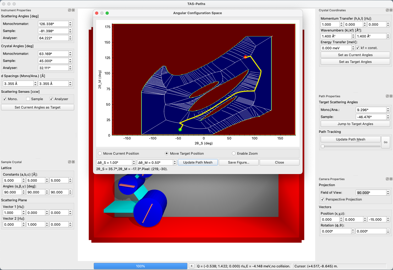393x270 pixels.
Task: Select the Move Current Position radio button
Action: click(100, 154)
